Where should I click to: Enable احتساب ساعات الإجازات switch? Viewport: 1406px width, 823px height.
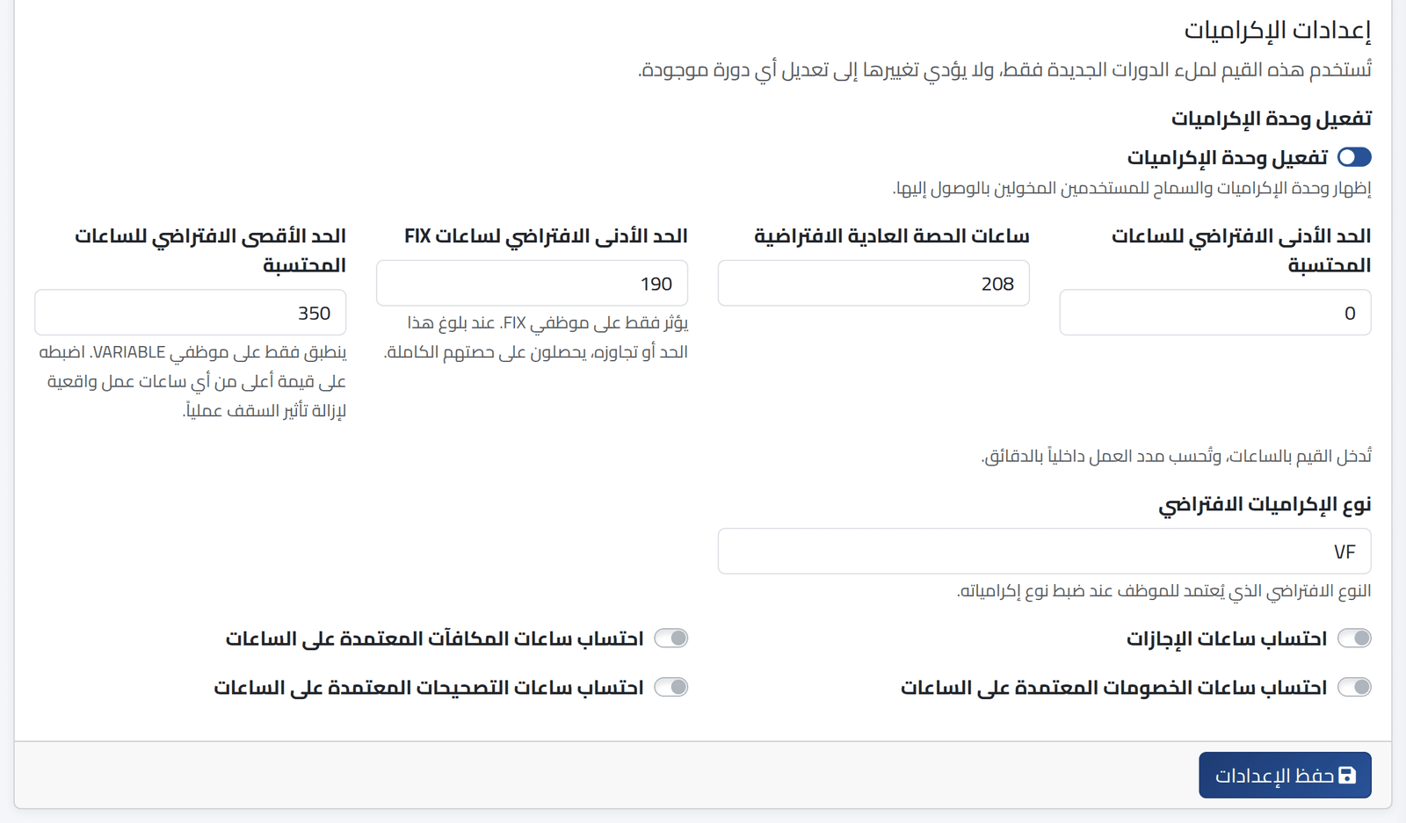click(1354, 639)
